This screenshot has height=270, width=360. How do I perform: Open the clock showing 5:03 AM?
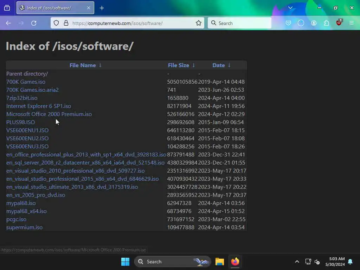[335, 262]
